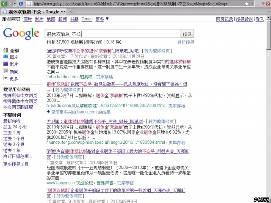
Task: Click the vertical scrollbar thumb
Action: [x=268, y=35]
